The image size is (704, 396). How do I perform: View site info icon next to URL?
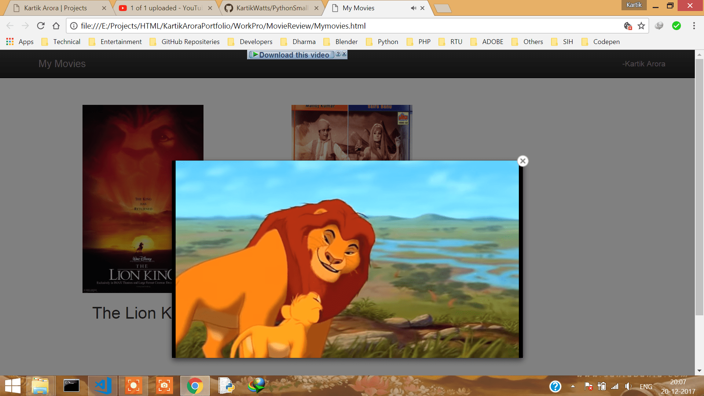pyautogui.click(x=74, y=26)
